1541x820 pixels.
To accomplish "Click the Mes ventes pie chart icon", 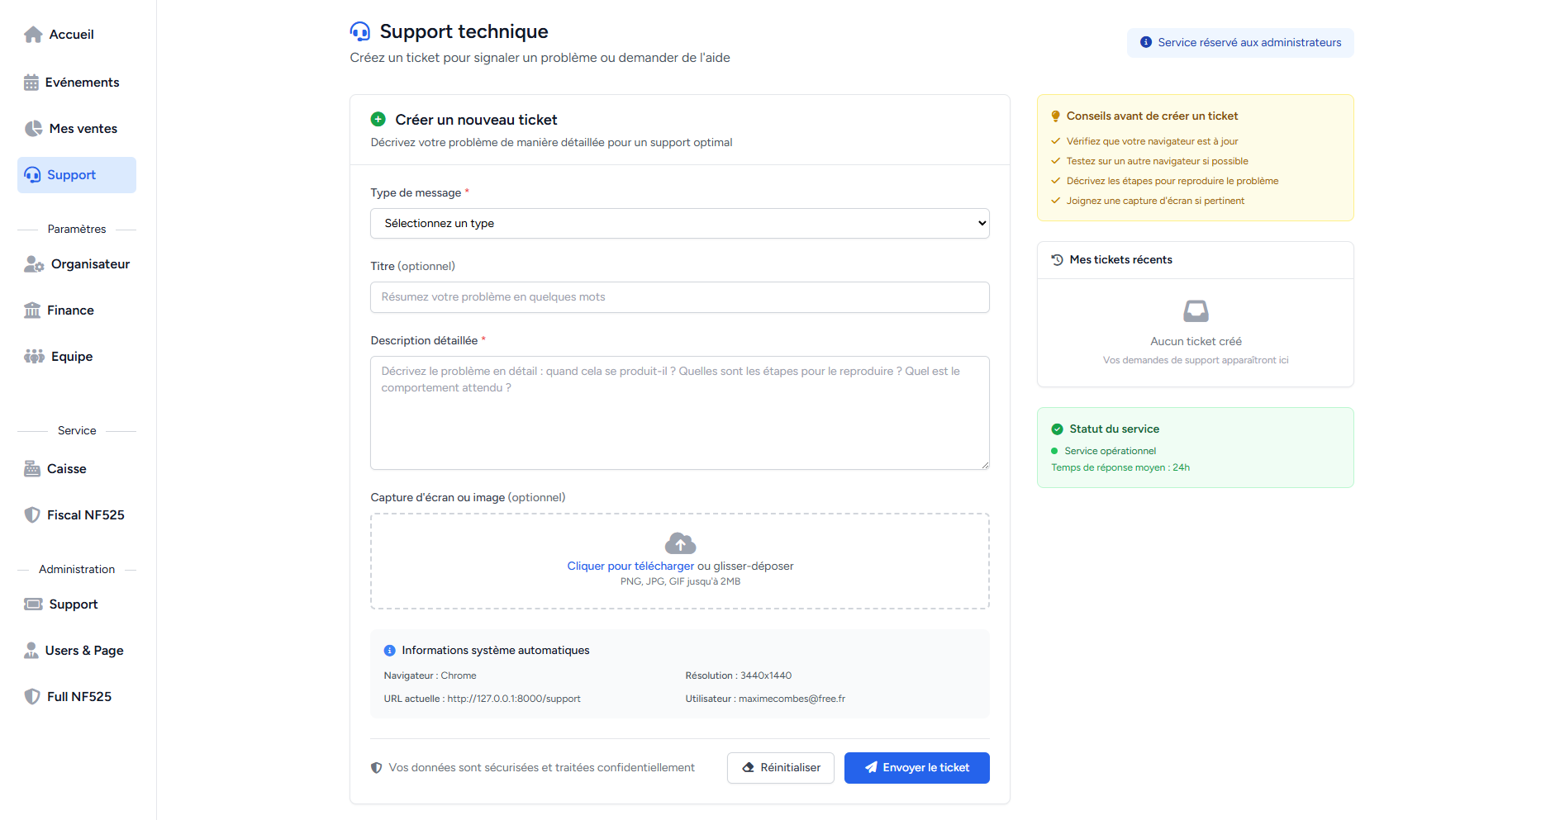I will pyautogui.click(x=33, y=129).
